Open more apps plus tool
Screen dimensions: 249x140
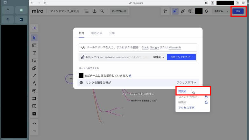[34, 114]
